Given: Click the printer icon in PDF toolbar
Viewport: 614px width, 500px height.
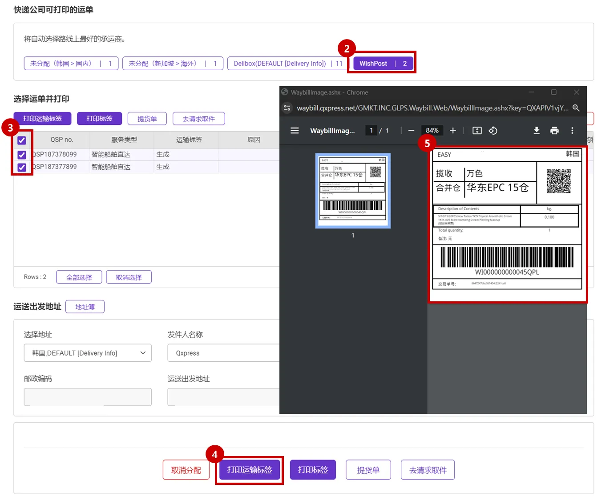Looking at the screenshot, I should pos(554,131).
